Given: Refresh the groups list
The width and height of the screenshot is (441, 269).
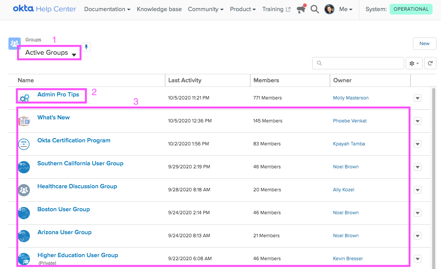Looking at the screenshot, I should (x=430, y=63).
